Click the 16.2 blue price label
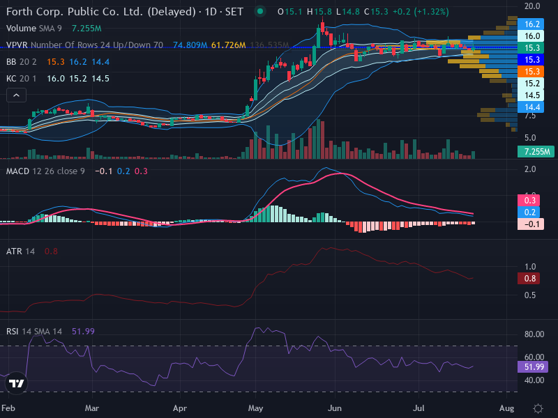This screenshot has width=558, height=418. 531,24
